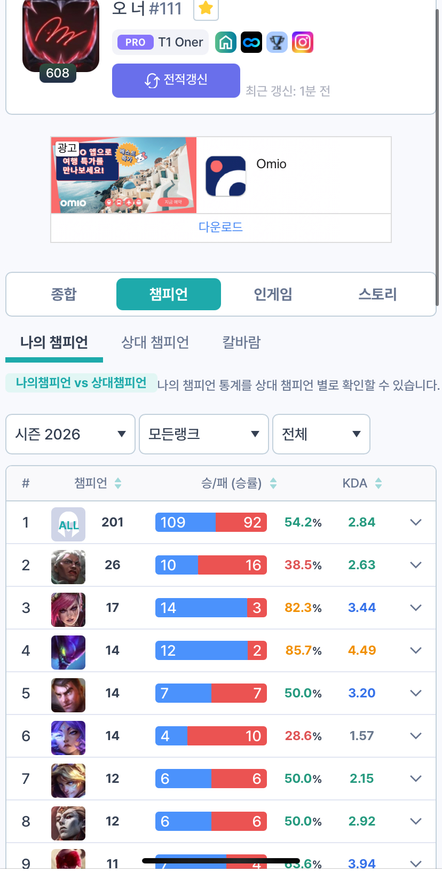
Task: Open the 시즌 2026 season dropdown
Action: pyautogui.click(x=70, y=434)
